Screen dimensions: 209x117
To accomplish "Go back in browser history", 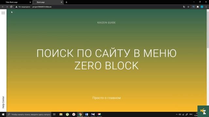I will pos(3,7).
